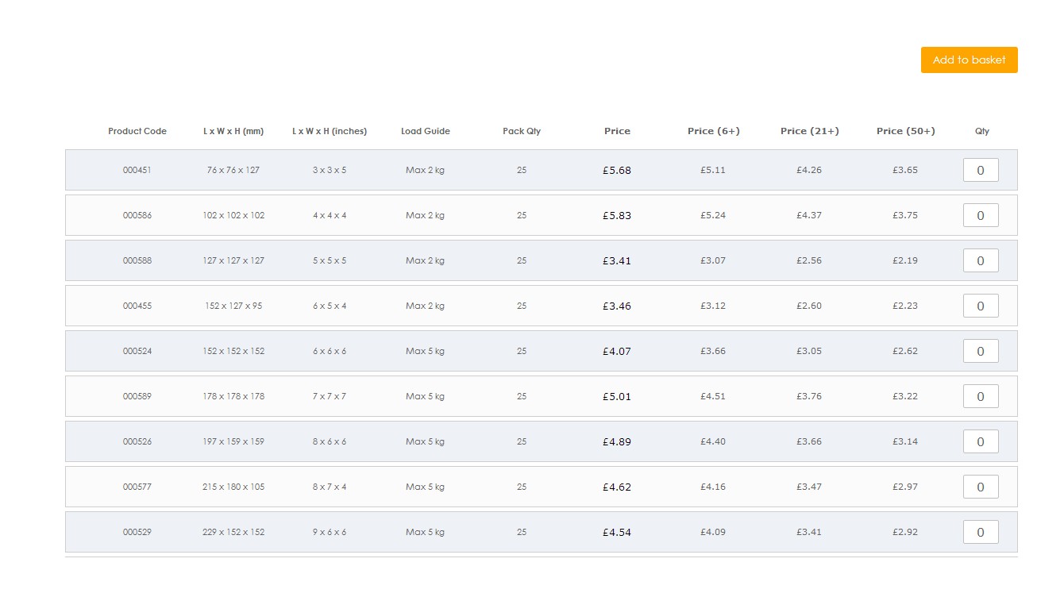Viewport: 1064px width, 597px height.
Task: Select the Qty box for product 000589
Action: click(980, 396)
